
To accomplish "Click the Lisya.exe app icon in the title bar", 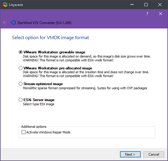I will [5, 5].
